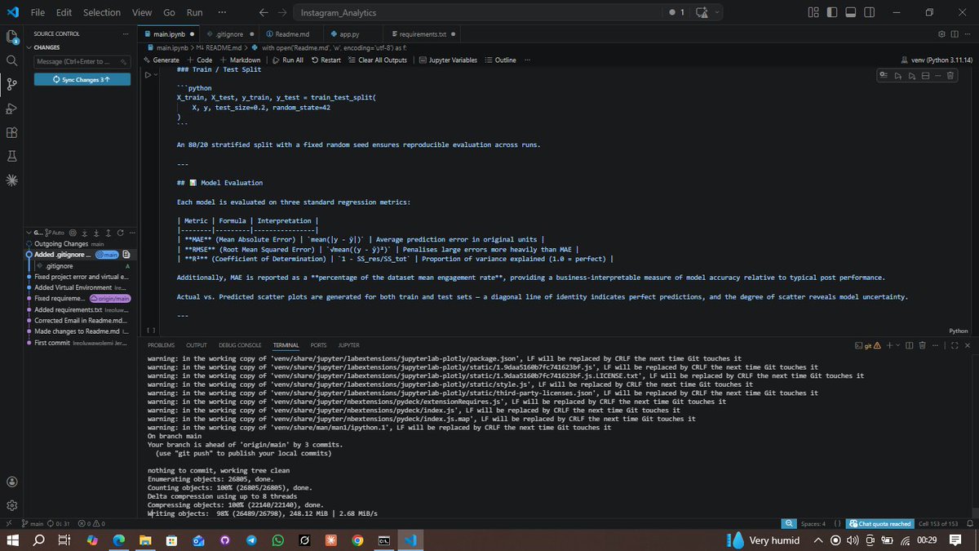Open new terminal profile dropdown
Viewport: 979px width, 551px height.
pyautogui.click(x=897, y=345)
